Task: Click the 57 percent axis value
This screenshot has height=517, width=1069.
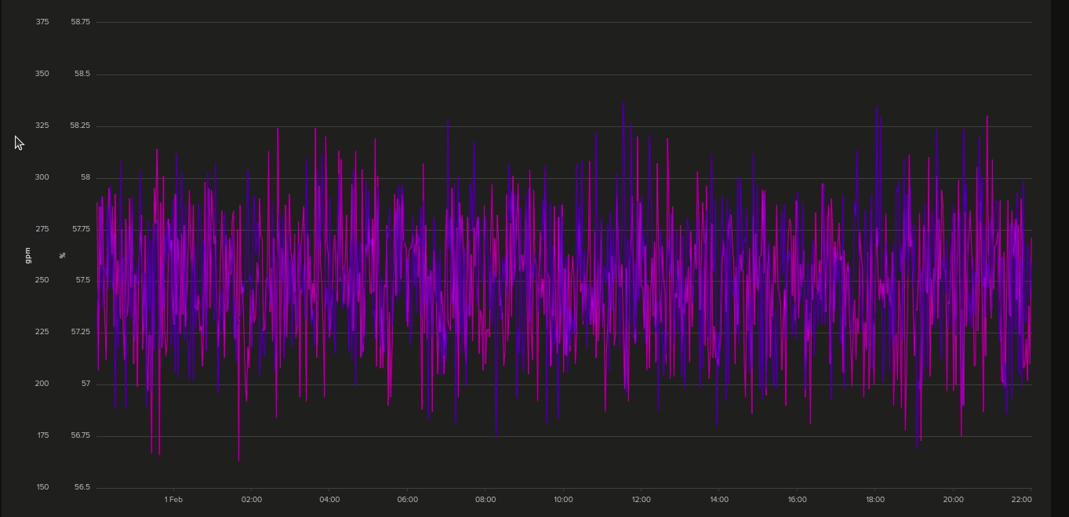Action: coord(85,384)
